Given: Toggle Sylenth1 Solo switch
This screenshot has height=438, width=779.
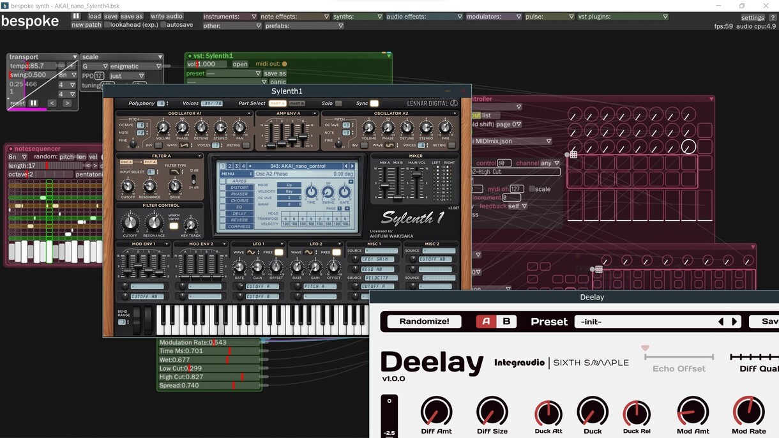Looking at the screenshot, I should point(338,103).
